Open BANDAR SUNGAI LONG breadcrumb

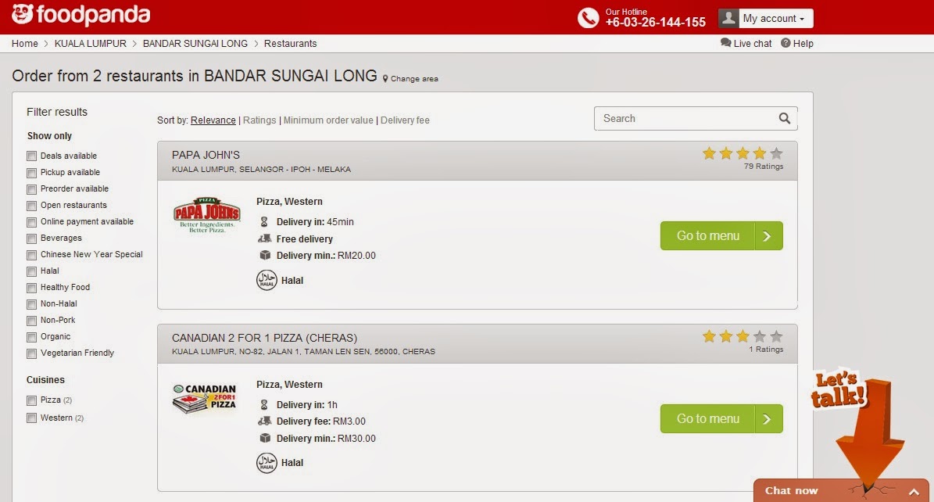coord(195,44)
